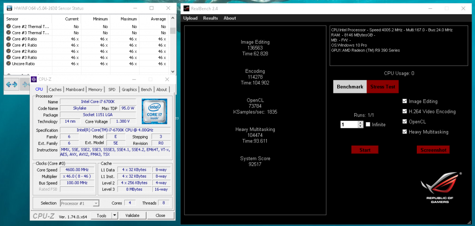Decrease the Runs count with the down arrow

pos(360,126)
